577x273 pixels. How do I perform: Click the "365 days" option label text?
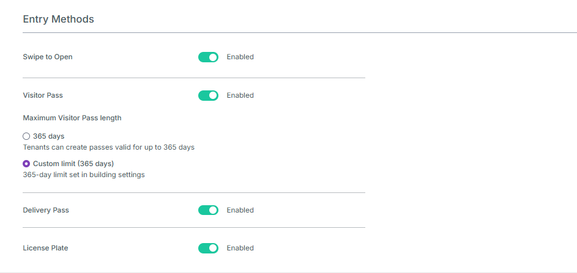[49, 136]
